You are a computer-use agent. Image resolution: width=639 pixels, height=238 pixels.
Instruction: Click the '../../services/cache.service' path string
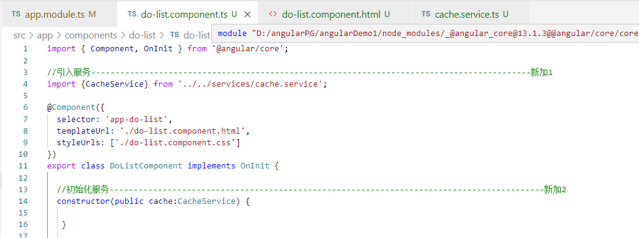[250, 84]
